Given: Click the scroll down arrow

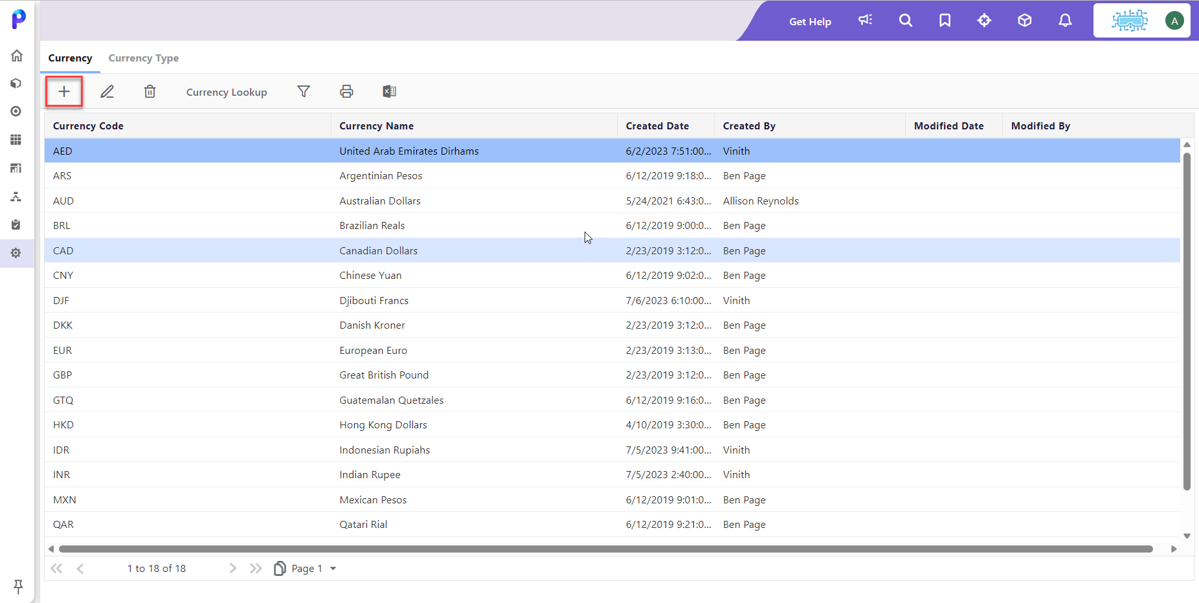Looking at the screenshot, I should pyautogui.click(x=1187, y=536).
